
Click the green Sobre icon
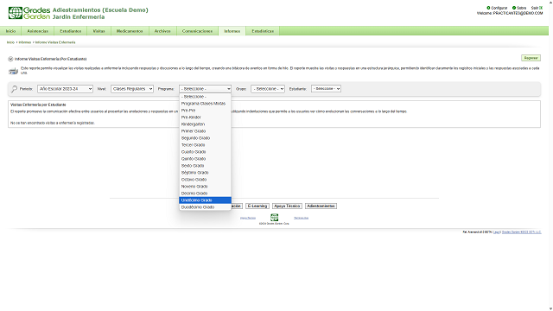point(514,8)
